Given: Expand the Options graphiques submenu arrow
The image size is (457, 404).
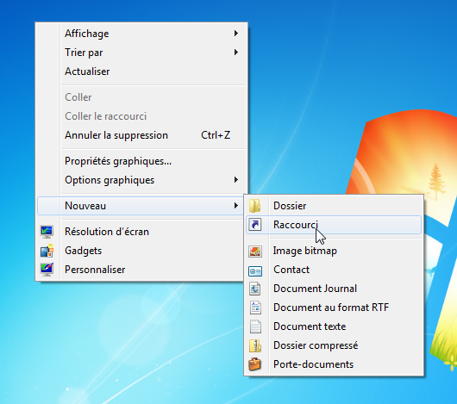Looking at the screenshot, I should 236,180.
